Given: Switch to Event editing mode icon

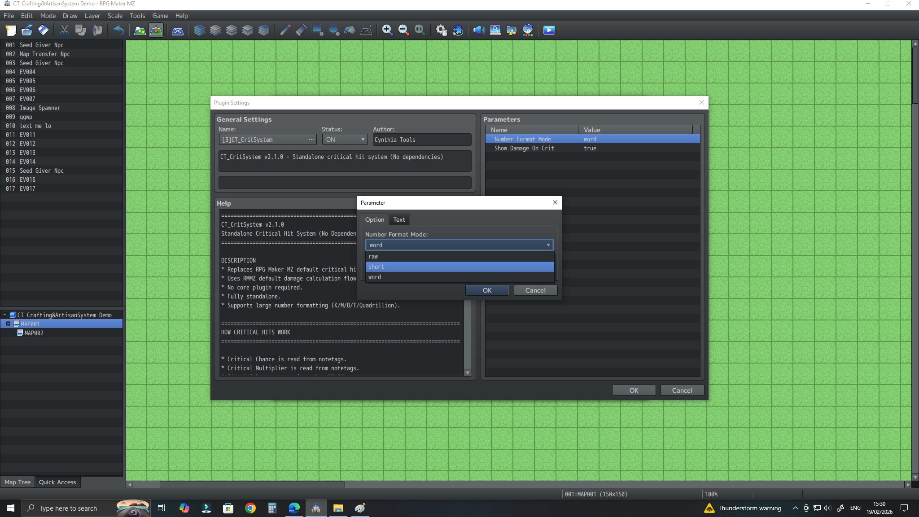Looking at the screenshot, I should click(x=156, y=30).
